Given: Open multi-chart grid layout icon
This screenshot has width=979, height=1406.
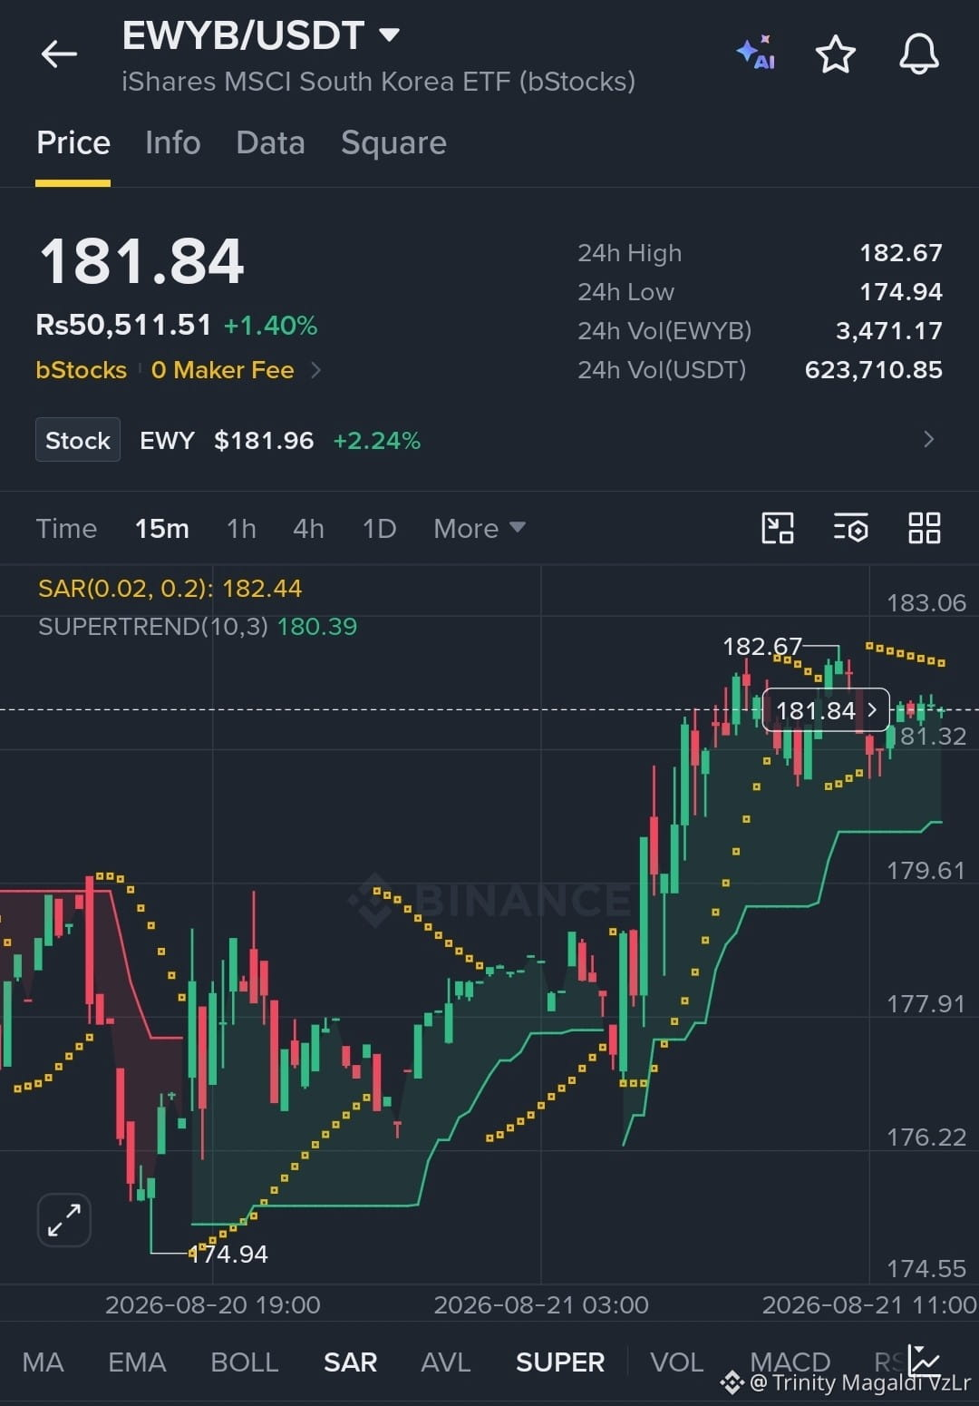Looking at the screenshot, I should coord(924,528).
